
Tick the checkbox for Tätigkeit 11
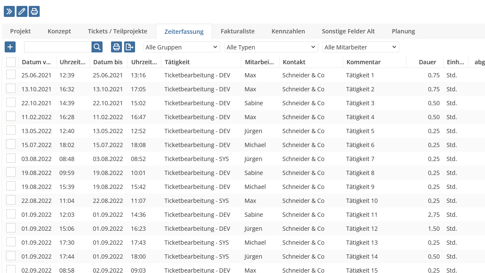[11, 214]
